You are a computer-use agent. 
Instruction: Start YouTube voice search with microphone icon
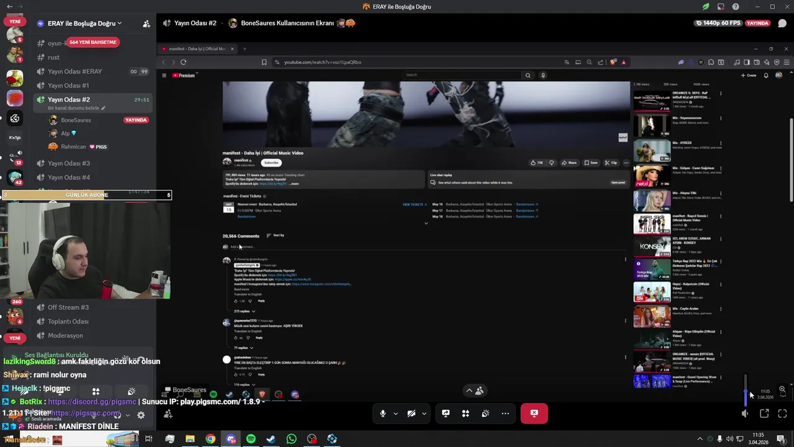pos(543,75)
